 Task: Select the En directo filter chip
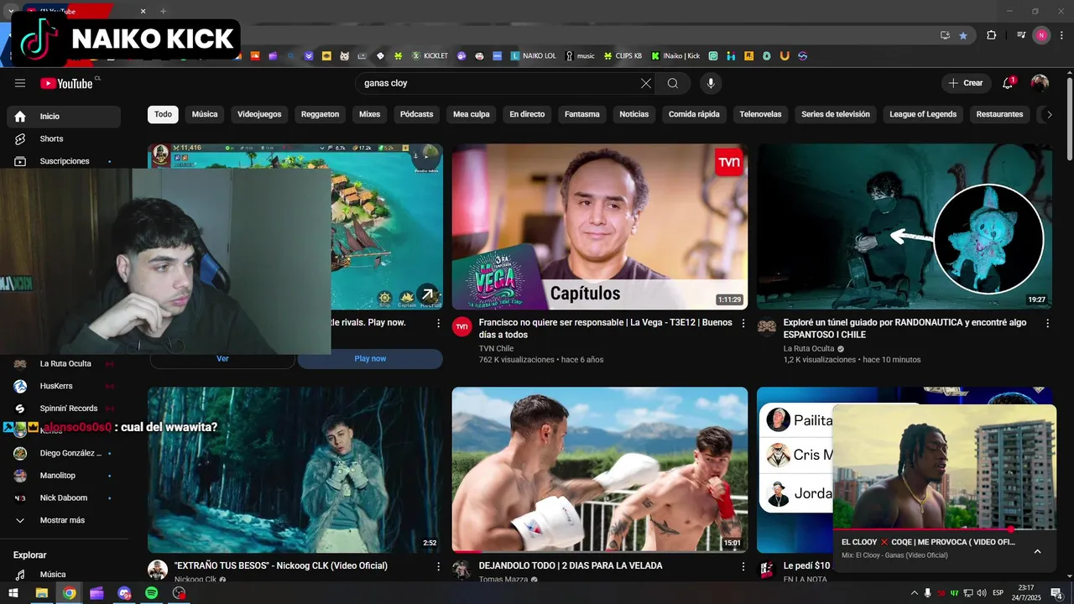click(527, 114)
